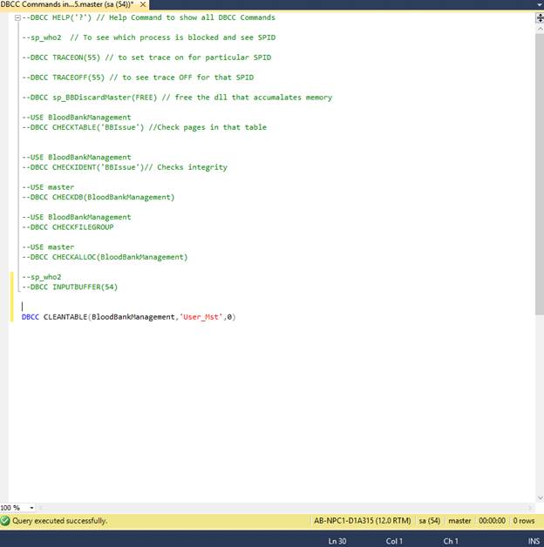Click the red 'User_Mst' string literal

tap(201, 317)
